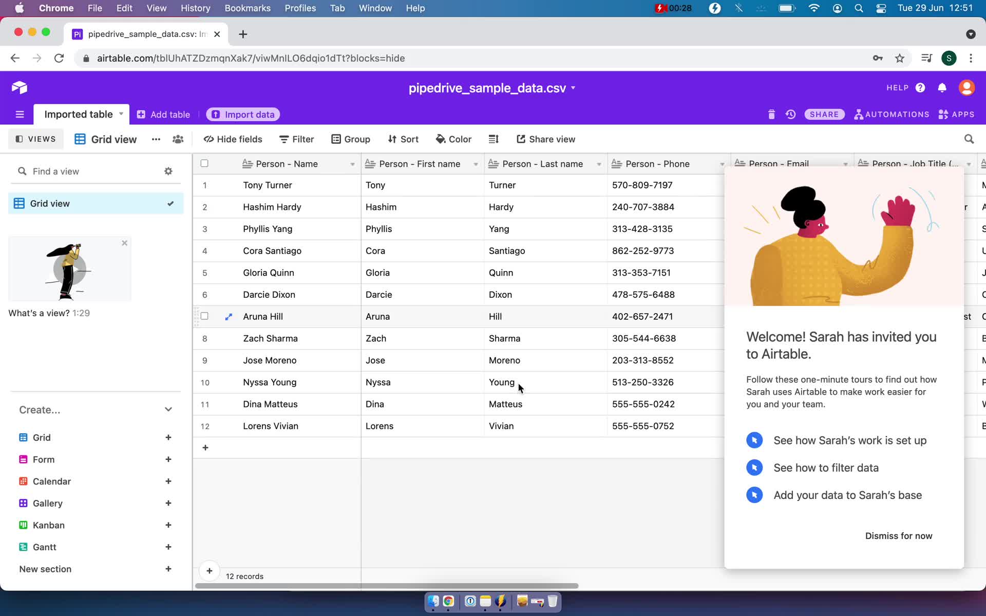Click the Airtable home logo icon

tap(20, 88)
